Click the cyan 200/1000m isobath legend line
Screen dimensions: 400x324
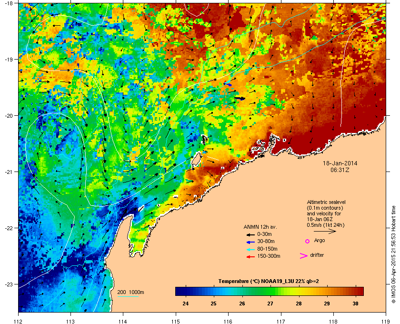click(x=128, y=296)
